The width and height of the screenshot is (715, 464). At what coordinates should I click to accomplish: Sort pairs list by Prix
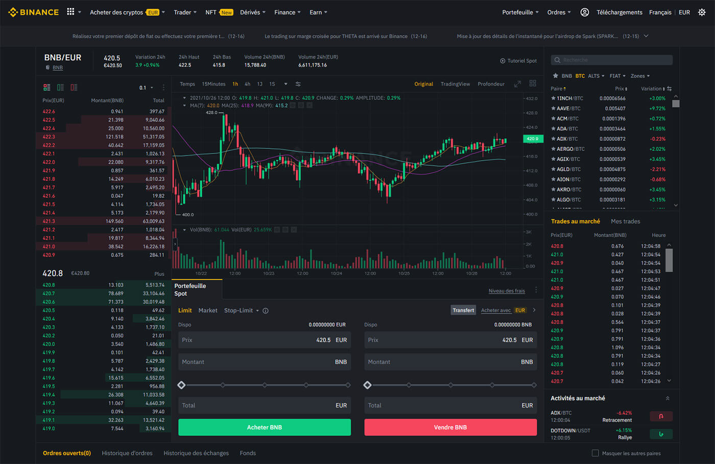[x=621, y=89]
